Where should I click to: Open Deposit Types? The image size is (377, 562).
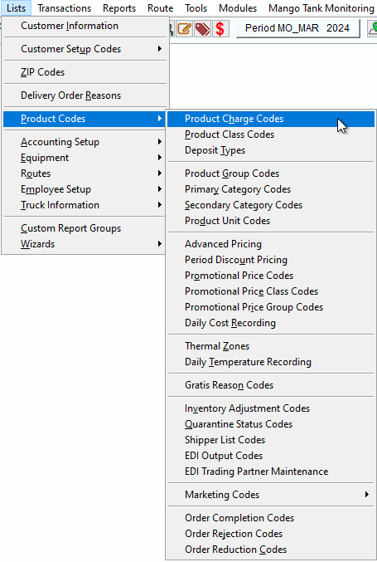(x=271, y=150)
